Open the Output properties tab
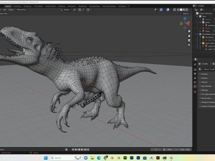The width and height of the screenshot is (215, 161). [195, 74]
